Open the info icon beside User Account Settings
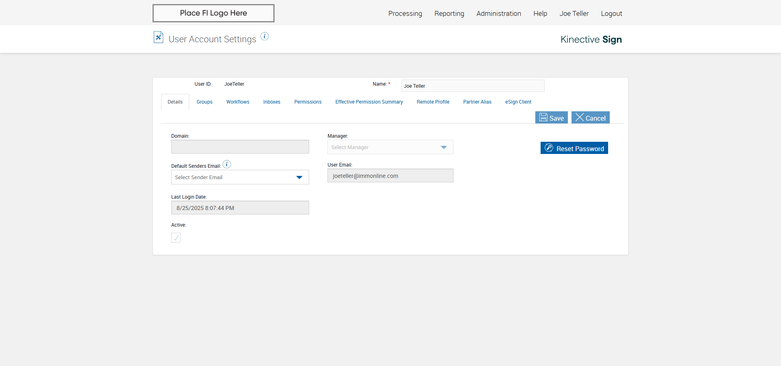The height and width of the screenshot is (366, 781). click(264, 36)
